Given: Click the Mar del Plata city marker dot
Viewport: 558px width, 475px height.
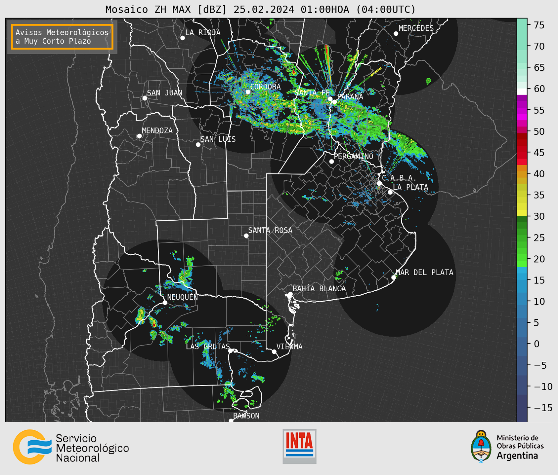Looking at the screenshot, I should [x=394, y=277].
